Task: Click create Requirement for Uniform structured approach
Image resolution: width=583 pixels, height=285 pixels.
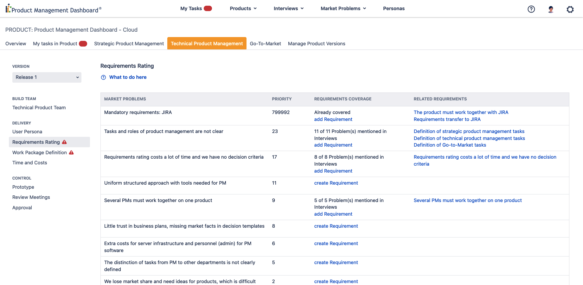Action: (336, 183)
